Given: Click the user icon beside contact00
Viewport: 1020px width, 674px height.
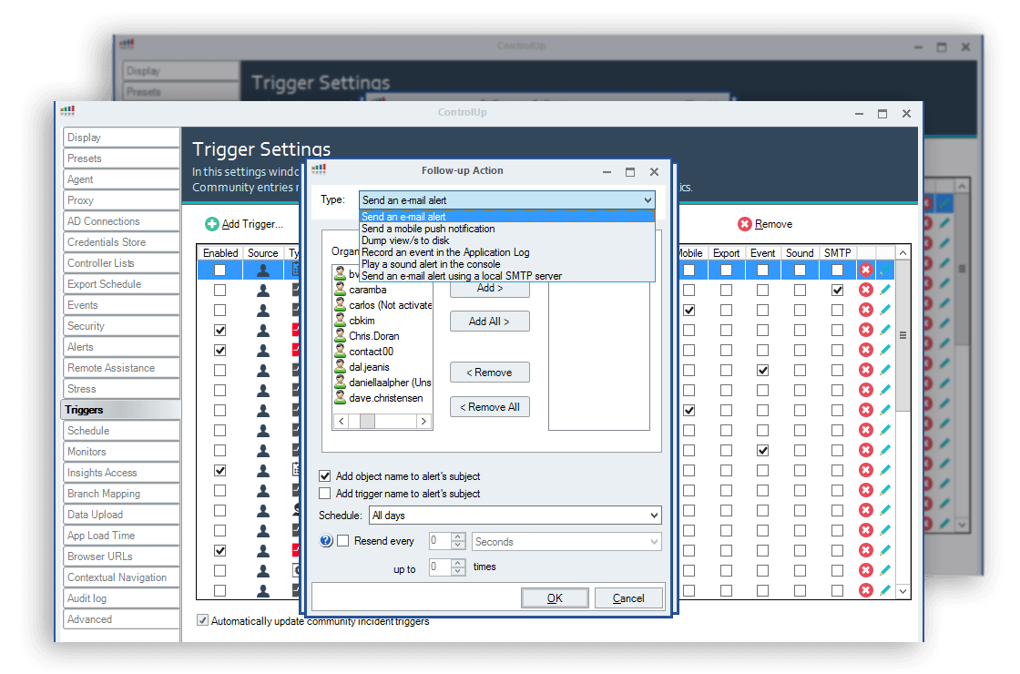Looking at the screenshot, I should (x=340, y=352).
